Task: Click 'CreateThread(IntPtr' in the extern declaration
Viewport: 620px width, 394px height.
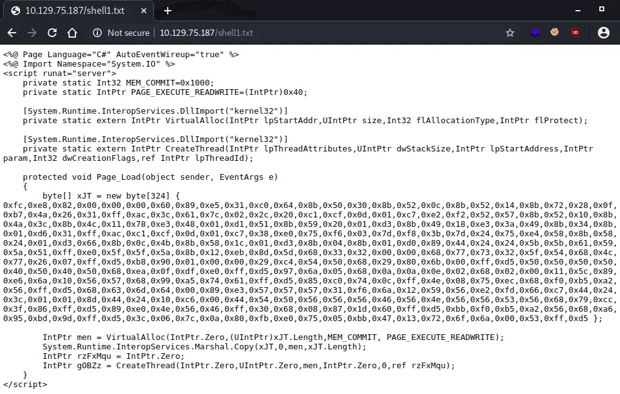Action: [212, 149]
